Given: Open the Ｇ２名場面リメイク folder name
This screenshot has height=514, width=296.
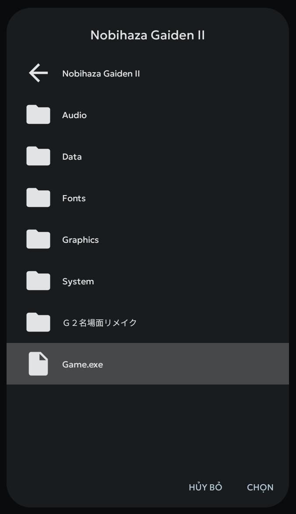Looking at the screenshot, I should (100, 323).
